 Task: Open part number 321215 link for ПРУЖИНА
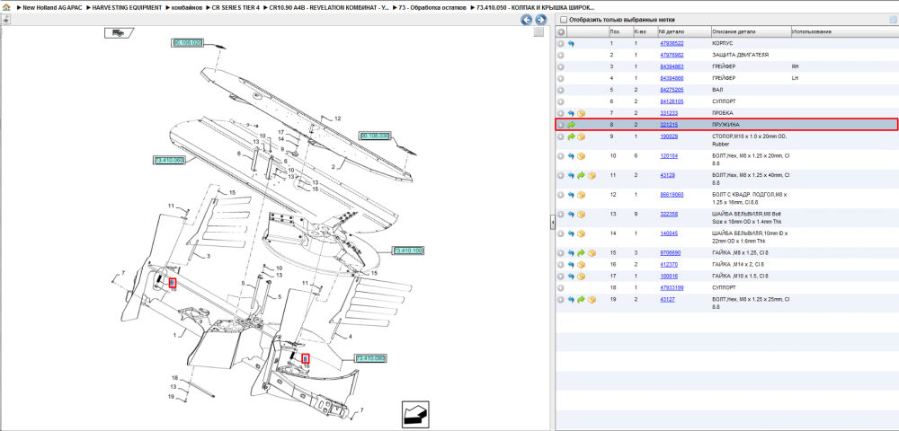[669, 125]
